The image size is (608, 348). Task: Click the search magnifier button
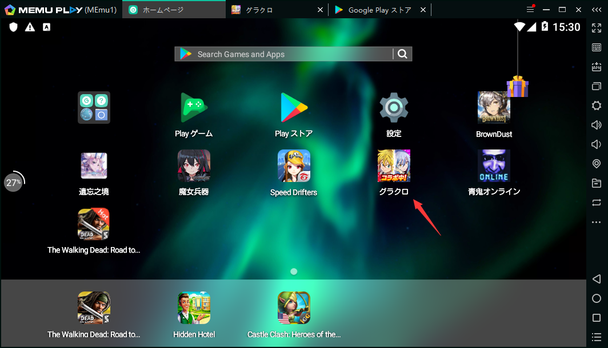coord(402,54)
